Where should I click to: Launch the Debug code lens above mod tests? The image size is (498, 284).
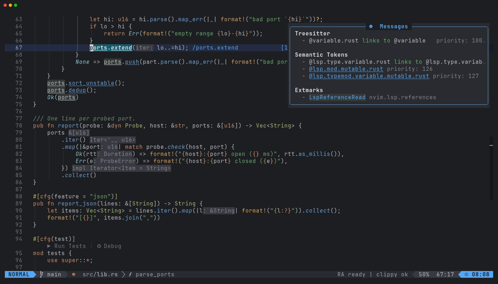click(109, 246)
